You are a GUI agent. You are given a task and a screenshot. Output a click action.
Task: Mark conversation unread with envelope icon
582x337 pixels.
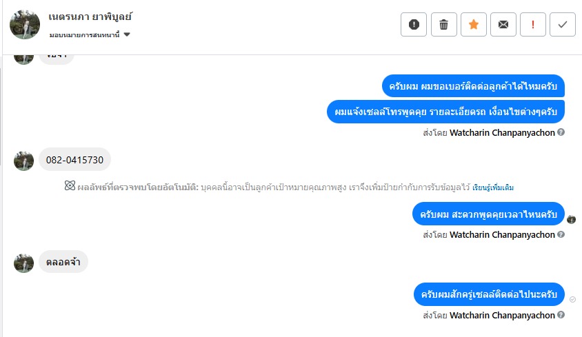503,25
